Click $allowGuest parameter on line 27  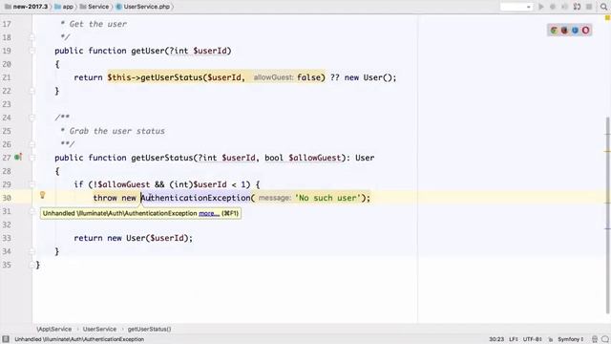[x=314, y=158]
